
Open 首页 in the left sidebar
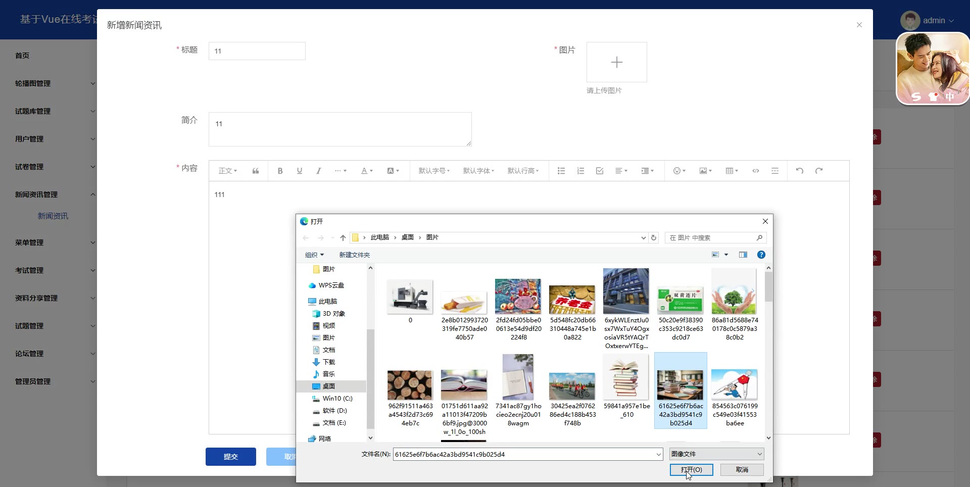tap(22, 56)
